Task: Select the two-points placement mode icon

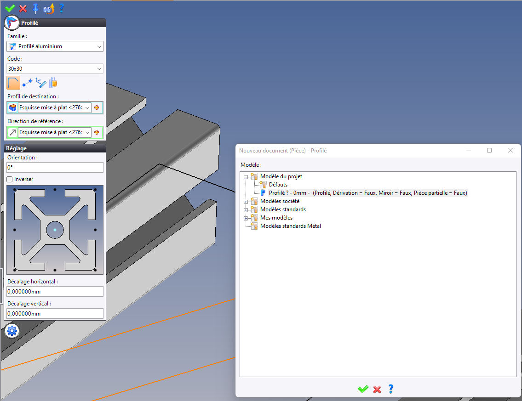Action: (x=27, y=83)
